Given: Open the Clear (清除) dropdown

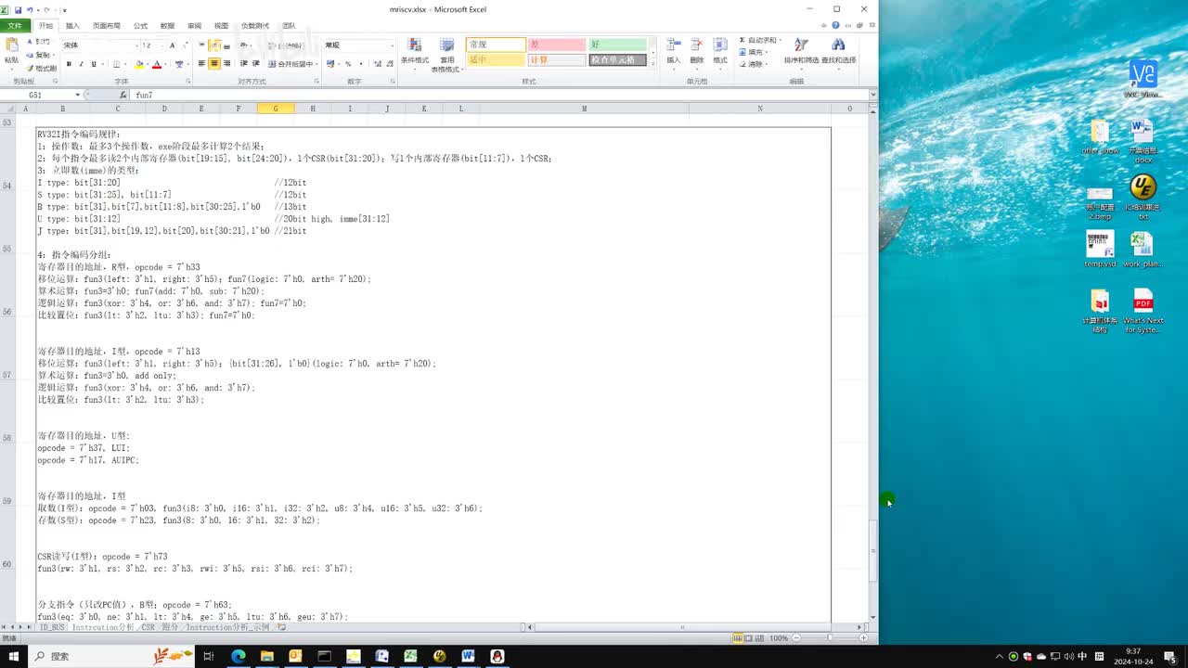Looking at the screenshot, I should tap(754, 64).
